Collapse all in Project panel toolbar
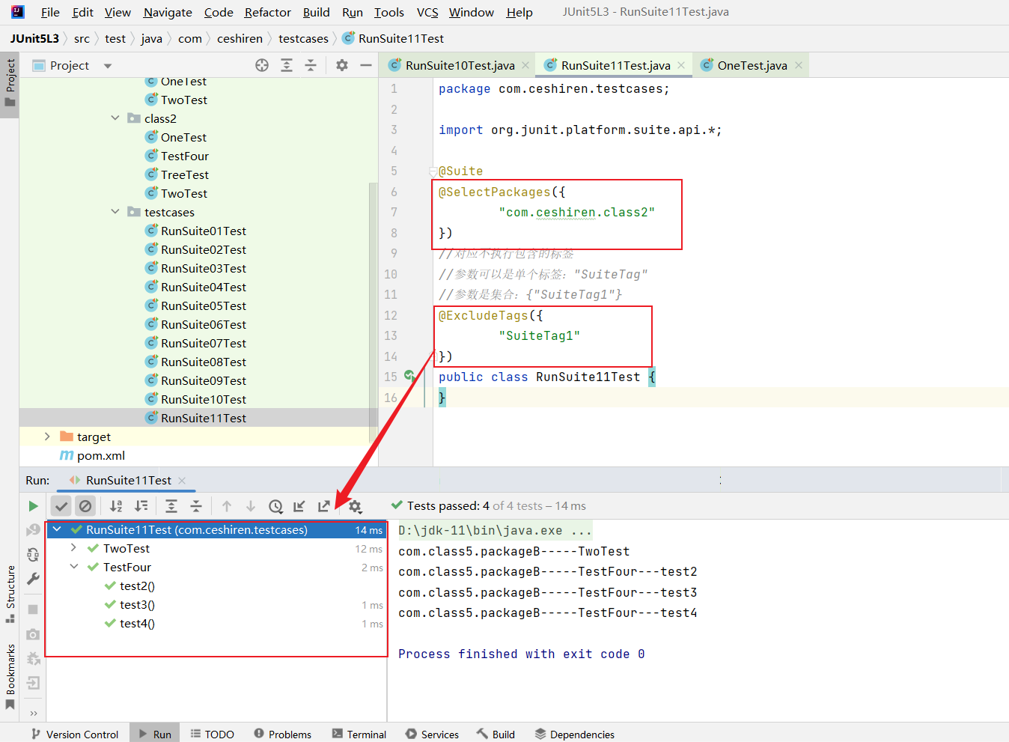 click(311, 66)
